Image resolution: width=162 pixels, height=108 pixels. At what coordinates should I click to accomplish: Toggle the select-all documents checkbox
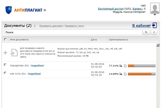[5, 39]
